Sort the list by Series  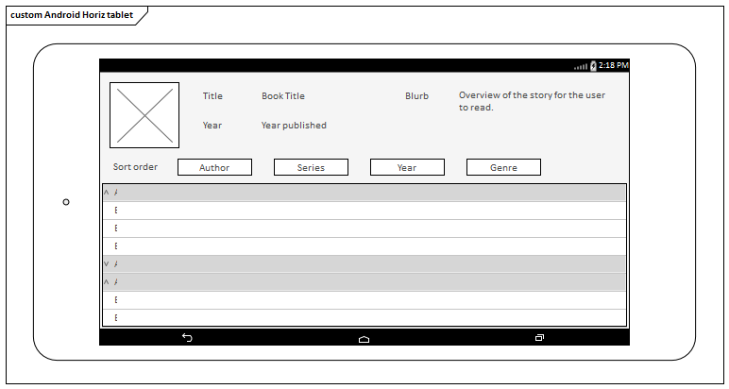point(311,167)
